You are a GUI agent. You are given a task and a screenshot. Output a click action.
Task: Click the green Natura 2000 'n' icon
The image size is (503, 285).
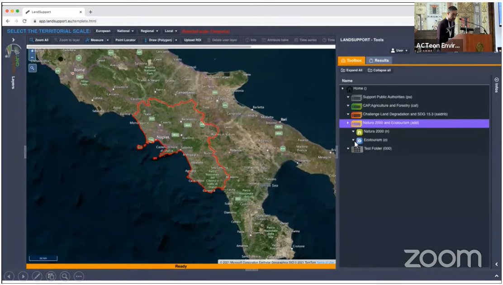point(359,132)
